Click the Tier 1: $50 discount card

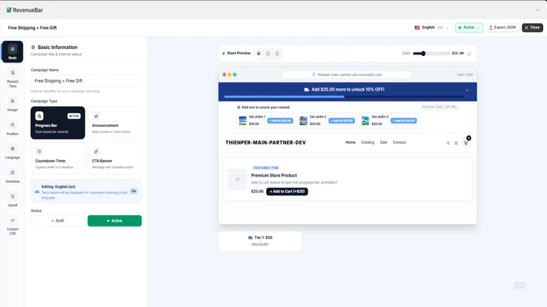click(x=261, y=241)
